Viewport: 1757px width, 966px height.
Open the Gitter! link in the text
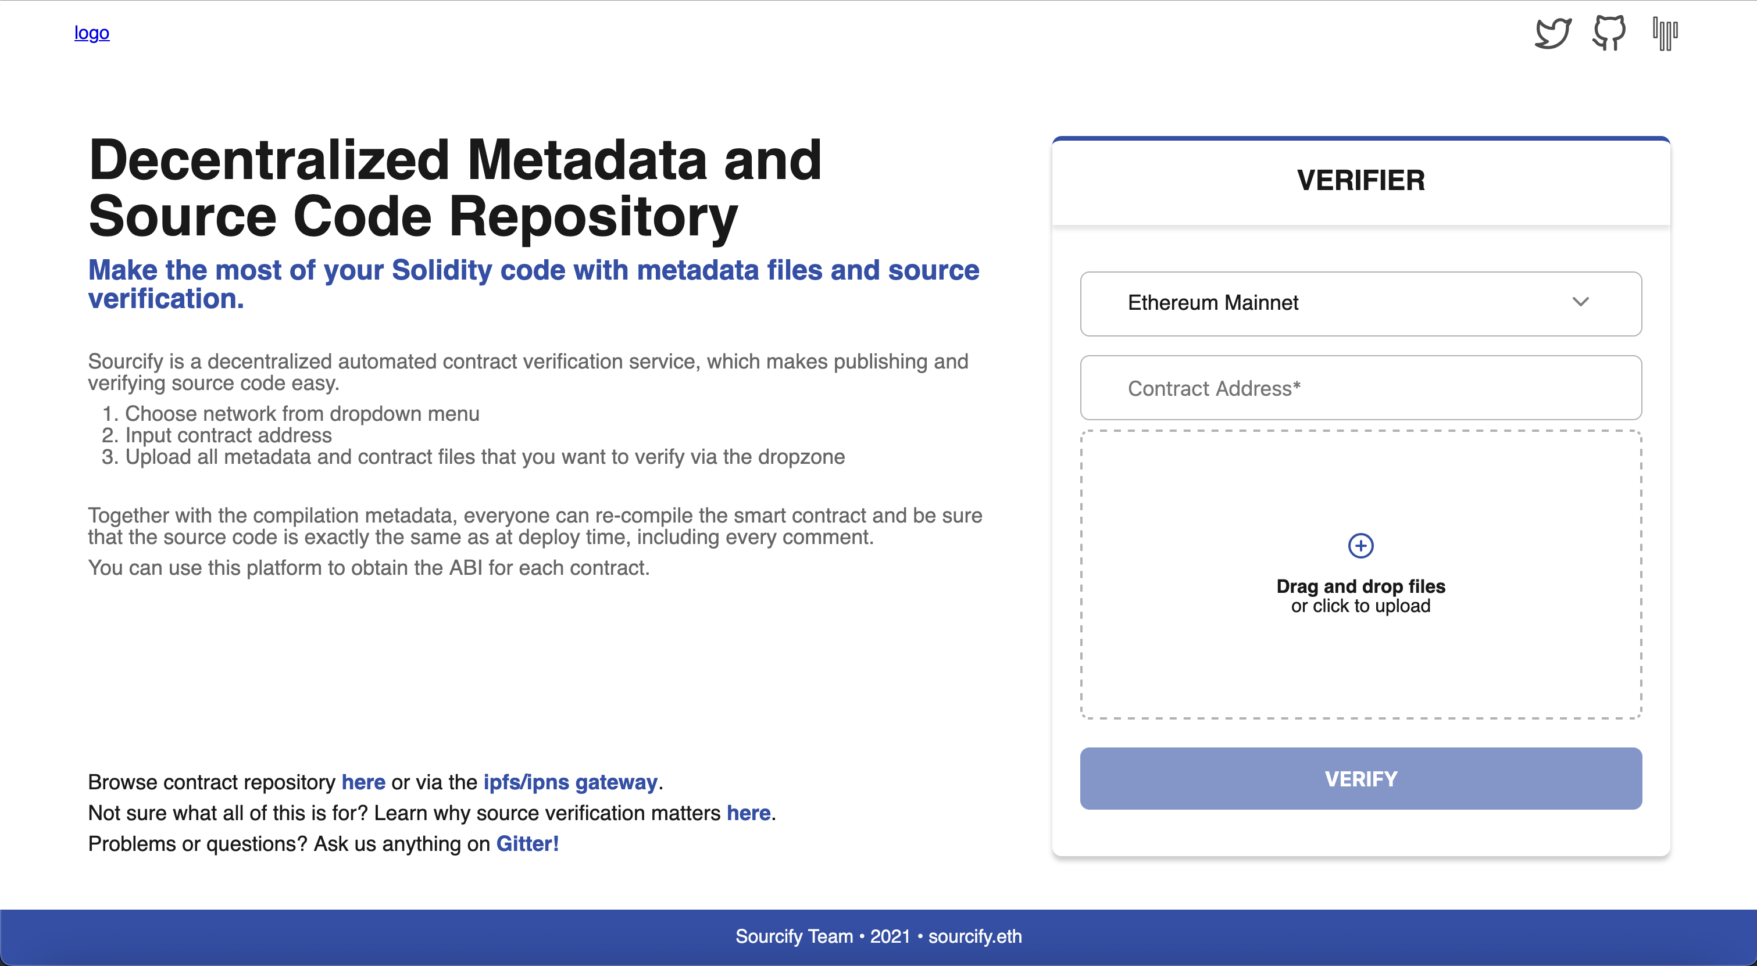coord(527,844)
